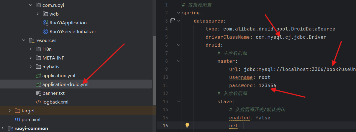Click the slave key on line 13
The width and height of the screenshot is (356, 132).
(x=225, y=101)
